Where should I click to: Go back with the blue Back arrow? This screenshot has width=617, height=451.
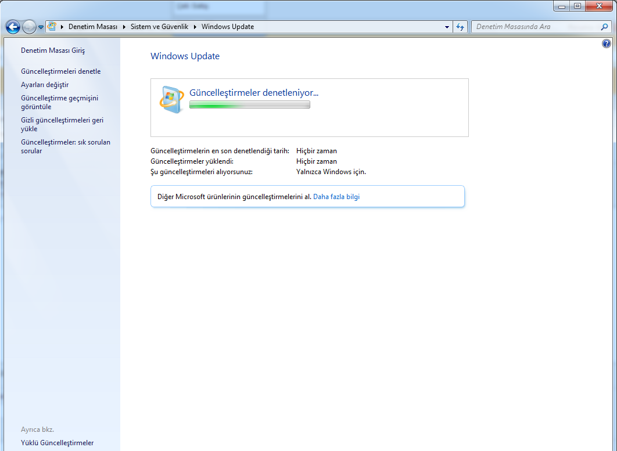click(13, 27)
